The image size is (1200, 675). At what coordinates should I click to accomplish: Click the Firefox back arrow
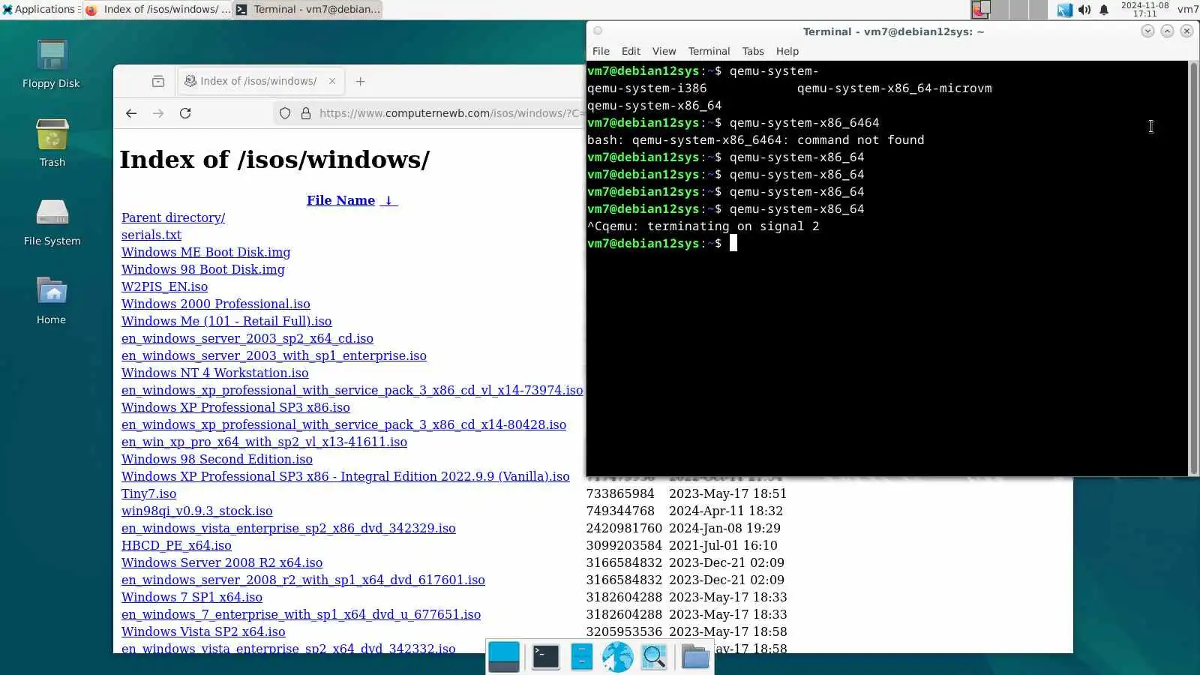[131, 113]
